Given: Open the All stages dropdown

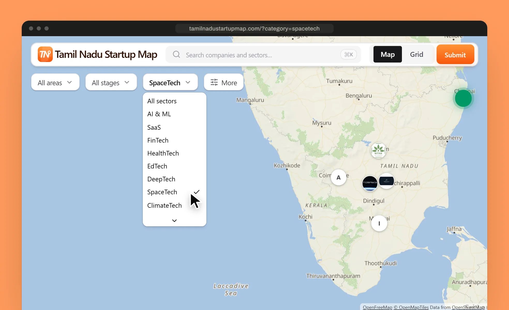Looking at the screenshot, I should [111, 82].
